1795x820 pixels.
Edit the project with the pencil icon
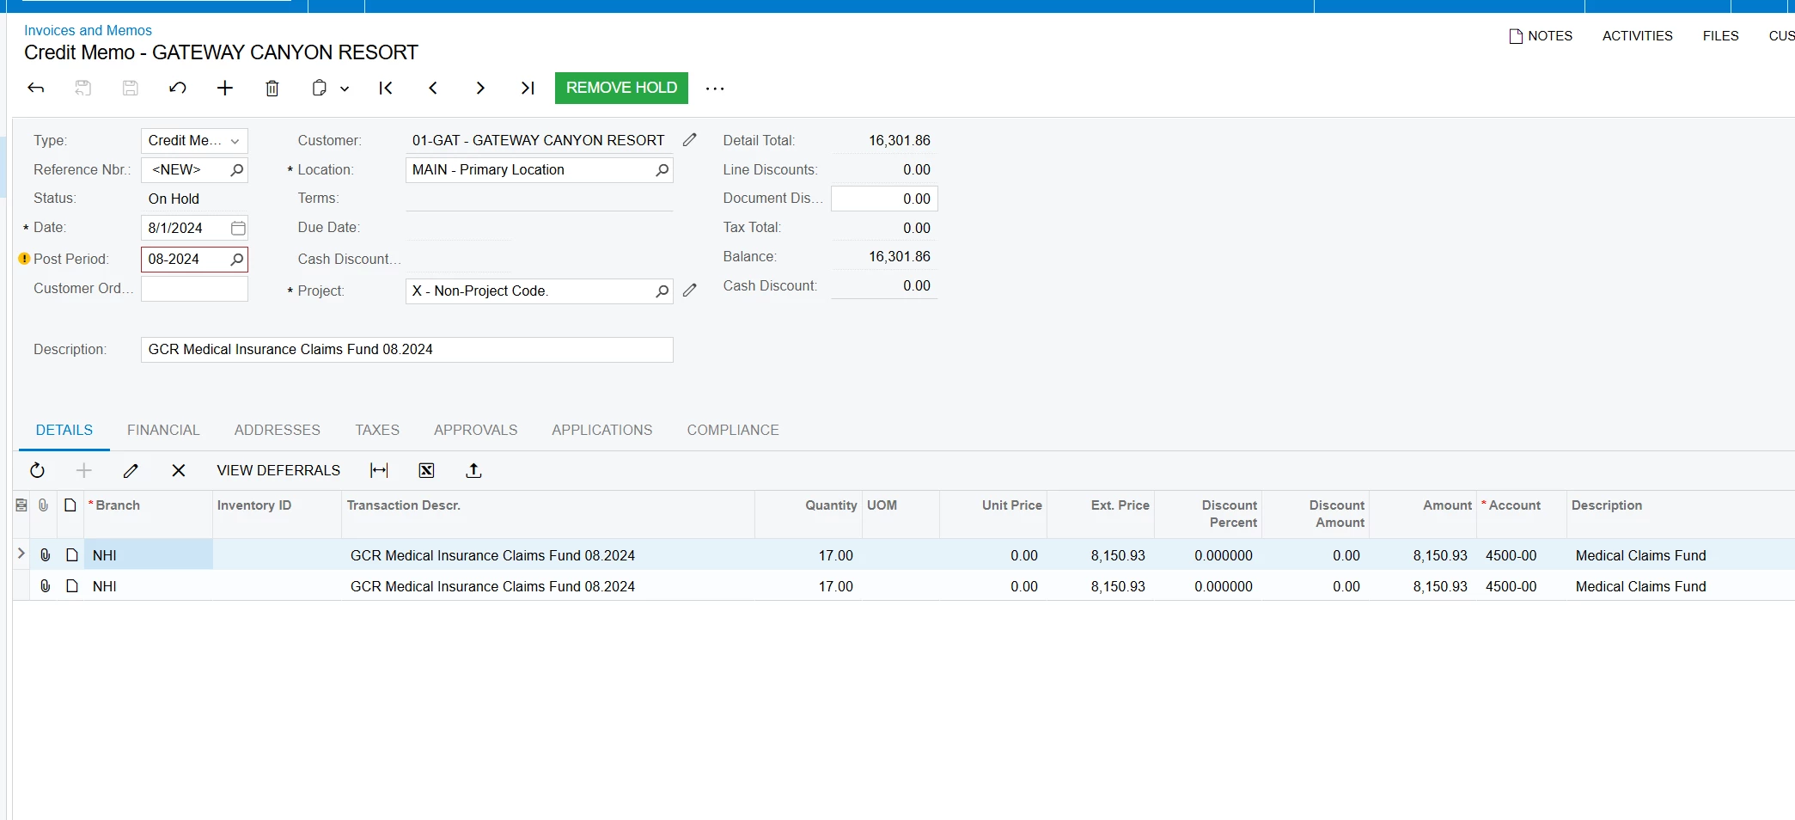[x=689, y=291]
